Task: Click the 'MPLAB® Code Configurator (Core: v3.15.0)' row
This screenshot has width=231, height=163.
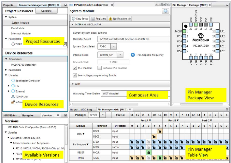Action: click(32, 127)
